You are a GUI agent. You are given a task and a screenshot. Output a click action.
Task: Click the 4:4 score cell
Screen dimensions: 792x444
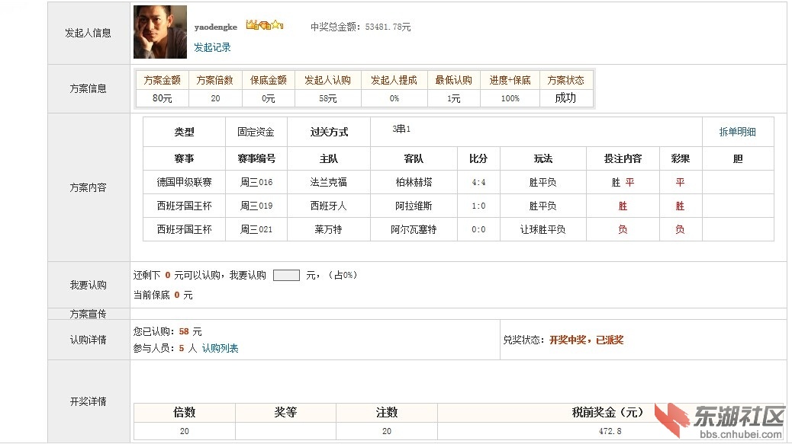478,182
